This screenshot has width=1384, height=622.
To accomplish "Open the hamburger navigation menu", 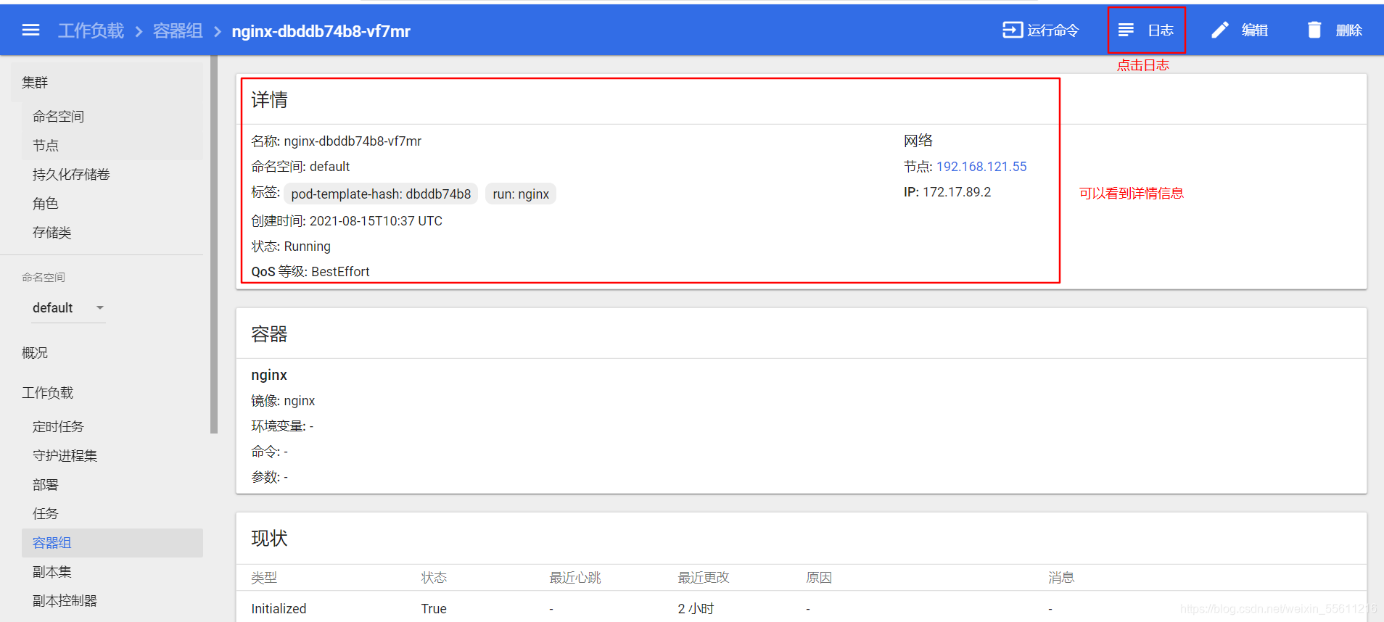I will pyautogui.click(x=30, y=30).
